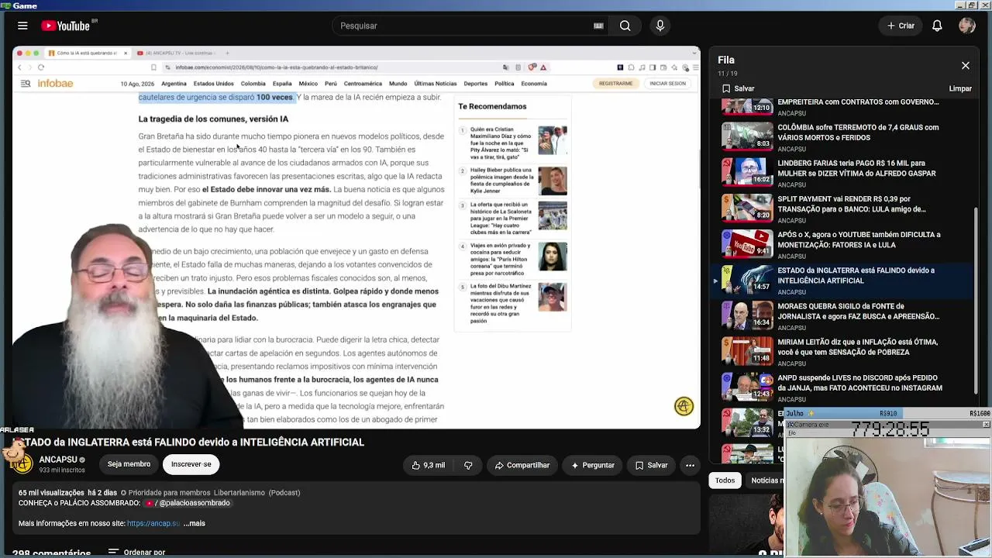Play APÓS o X, agora o YOUTUBE video
Viewport: 992px width, 558px height.
(x=846, y=244)
